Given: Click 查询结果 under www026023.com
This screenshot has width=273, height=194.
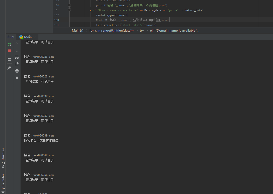Looking at the screenshot, I should (x=39, y=62).
